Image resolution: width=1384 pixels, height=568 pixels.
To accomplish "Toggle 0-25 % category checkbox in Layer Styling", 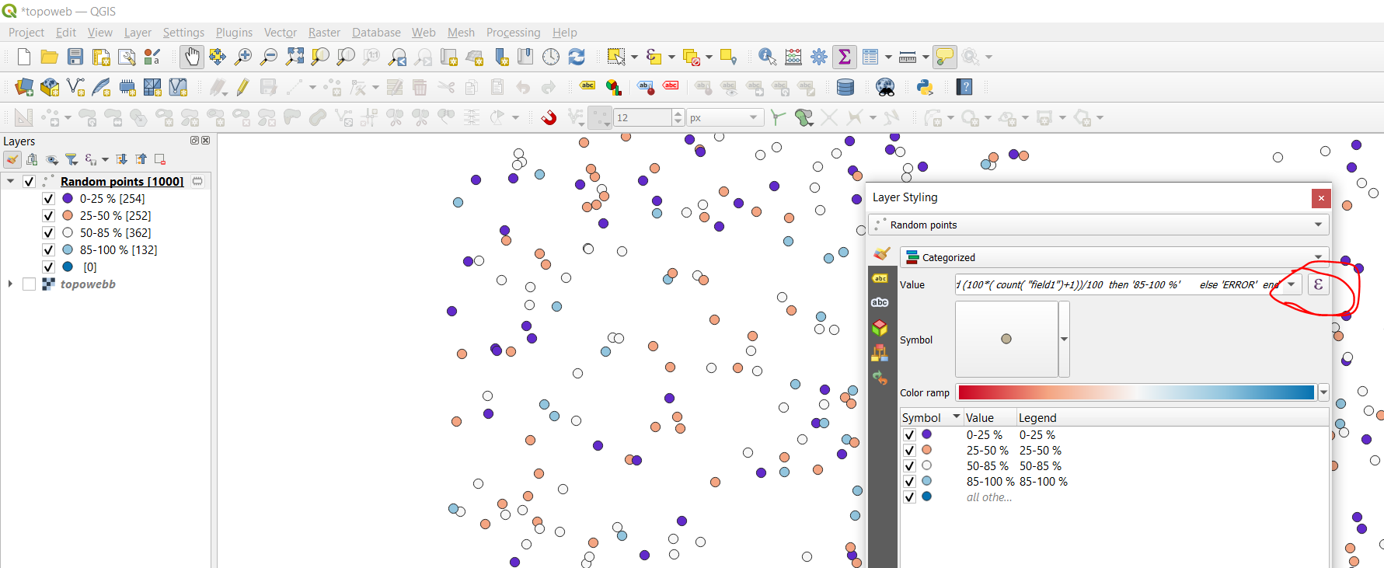I will pyautogui.click(x=909, y=435).
